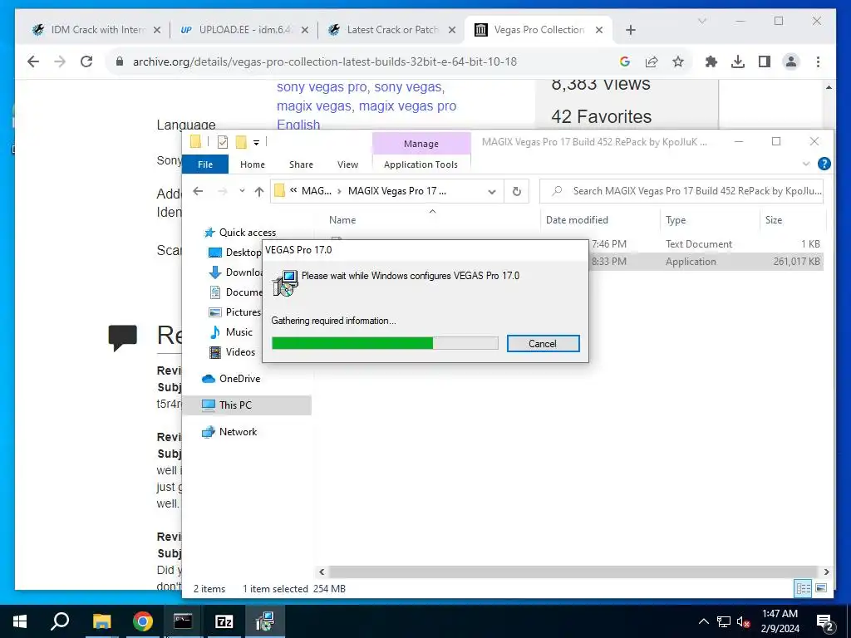Bookmark this page with star icon
This screenshot has height=638, width=851.
pyautogui.click(x=678, y=61)
